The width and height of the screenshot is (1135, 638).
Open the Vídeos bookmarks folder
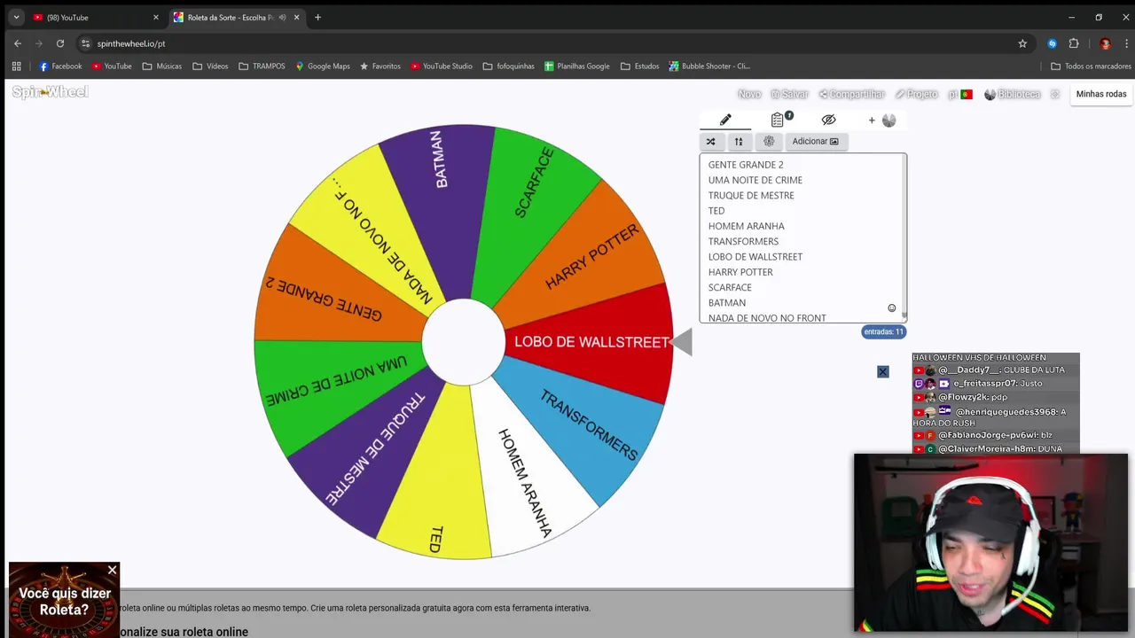pyautogui.click(x=210, y=66)
